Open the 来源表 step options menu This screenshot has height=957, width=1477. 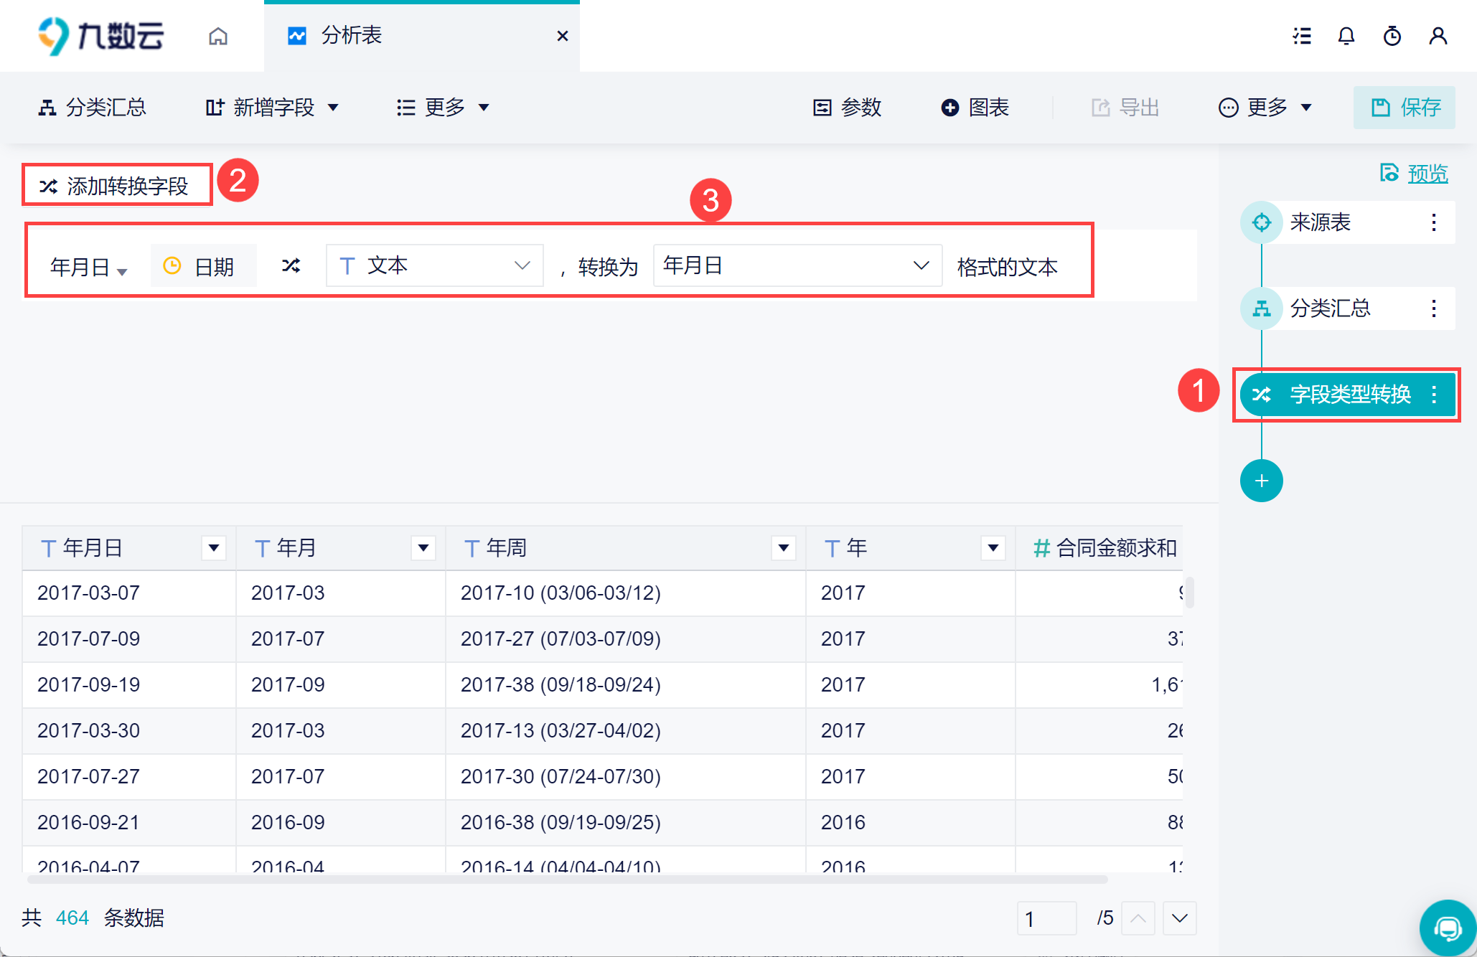1433,222
